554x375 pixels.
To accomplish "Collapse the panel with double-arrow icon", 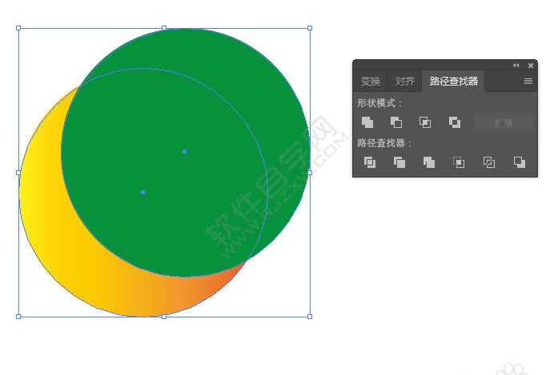I will click(x=516, y=66).
